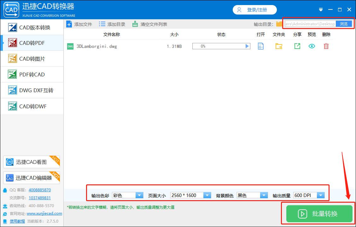Click the 添加目录 add directory icon

tap(102, 24)
